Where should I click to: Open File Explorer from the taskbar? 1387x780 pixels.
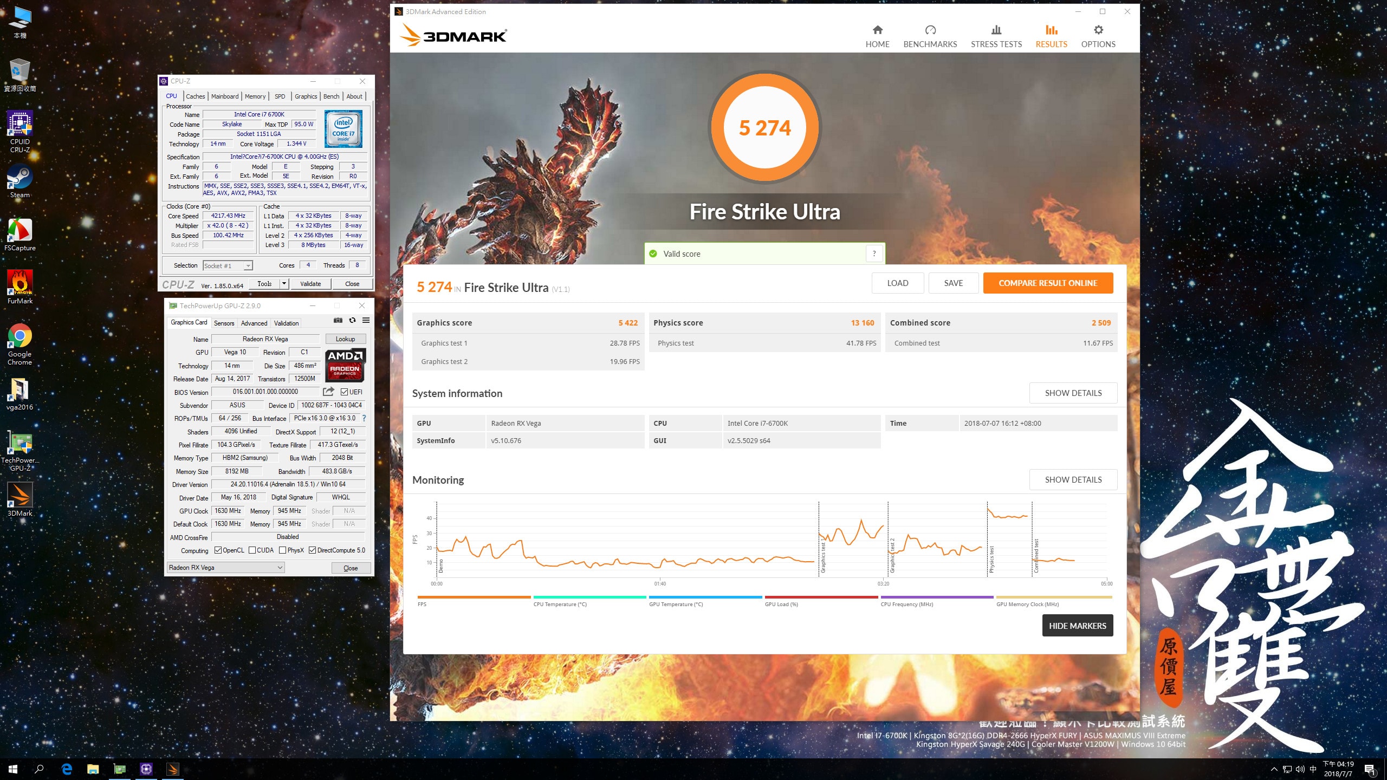(x=93, y=769)
